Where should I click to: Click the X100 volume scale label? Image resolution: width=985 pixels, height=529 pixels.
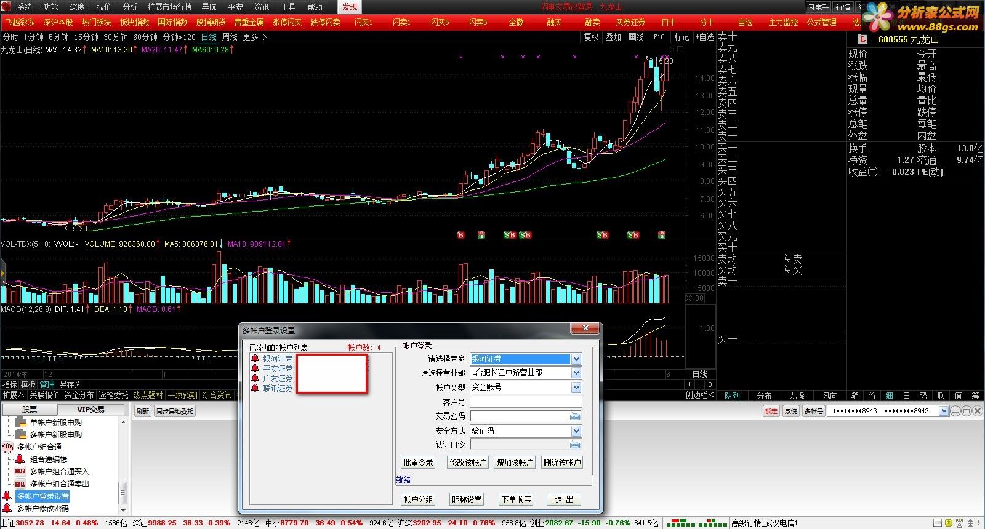click(x=695, y=298)
